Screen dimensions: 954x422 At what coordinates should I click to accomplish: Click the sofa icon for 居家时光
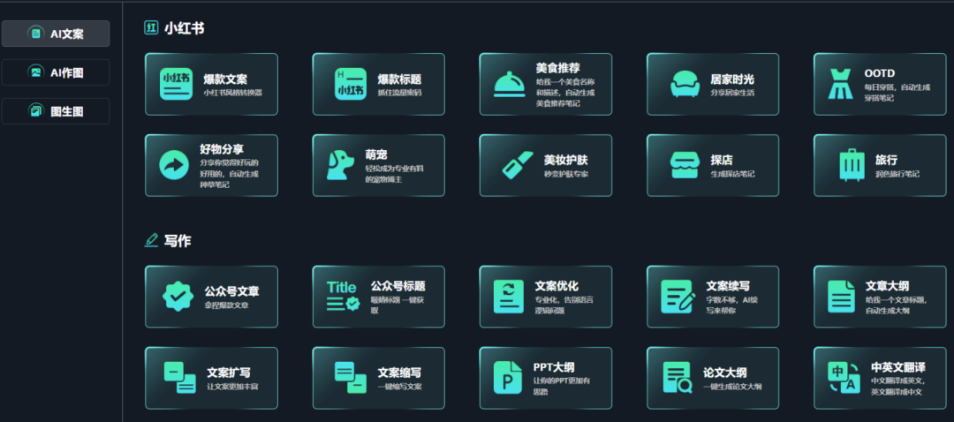click(685, 85)
